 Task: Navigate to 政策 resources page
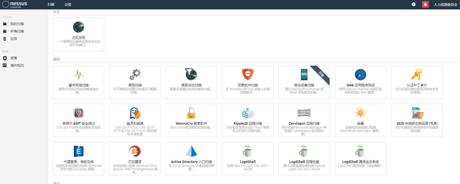coord(14,58)
